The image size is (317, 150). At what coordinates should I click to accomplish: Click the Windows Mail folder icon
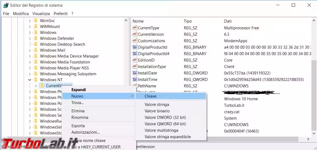(36, 50)
